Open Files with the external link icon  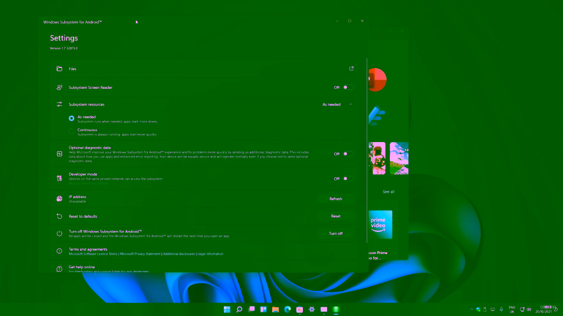click(351, 69)
